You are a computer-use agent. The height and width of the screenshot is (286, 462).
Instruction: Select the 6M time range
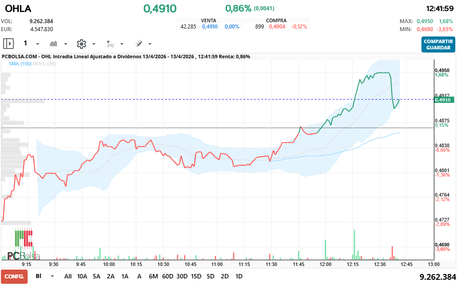click(153, 276)
